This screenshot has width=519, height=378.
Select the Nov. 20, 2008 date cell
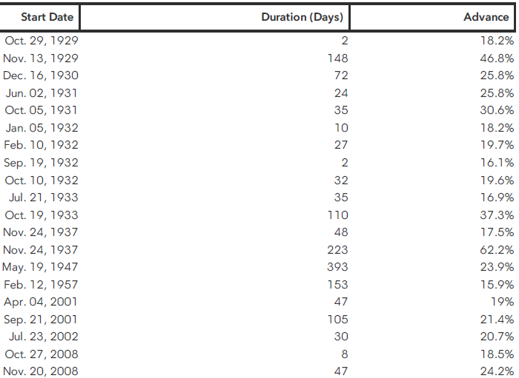click(x=41, y=371)
